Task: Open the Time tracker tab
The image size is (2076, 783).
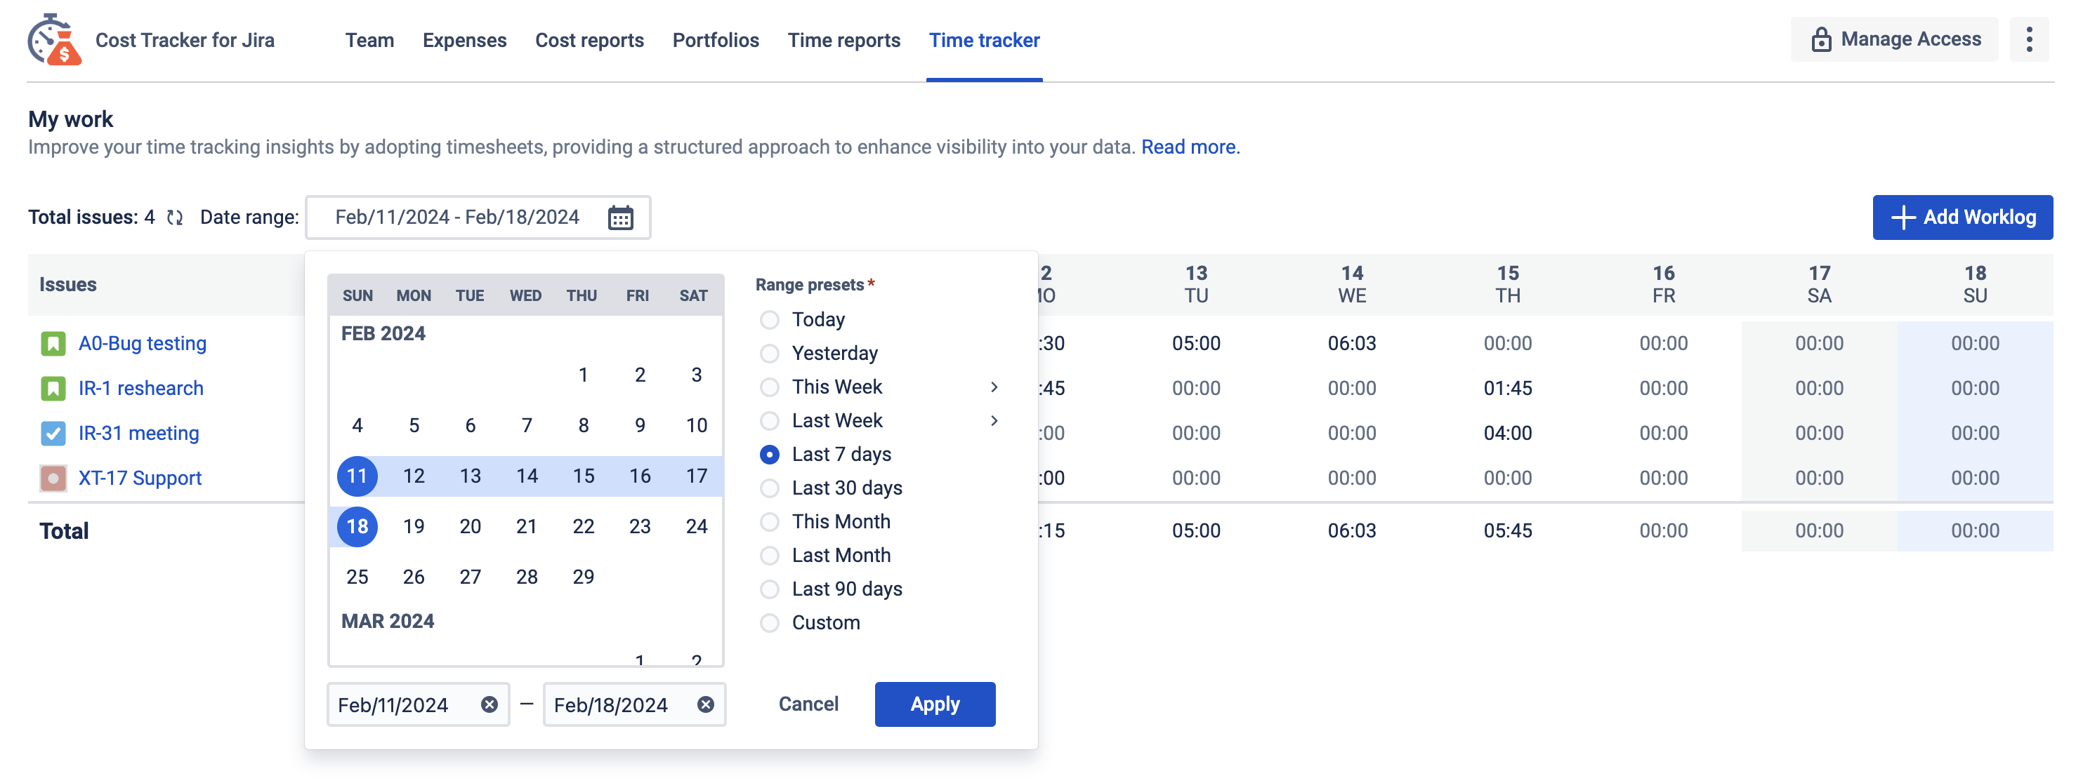Action: pyautogui.click(x=984, y=40)
